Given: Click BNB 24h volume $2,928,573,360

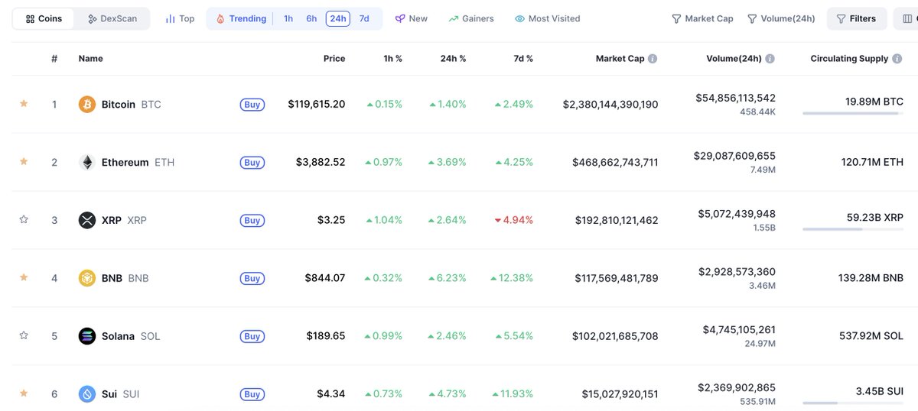Looking at the screenshot, I should pos(737,271).
